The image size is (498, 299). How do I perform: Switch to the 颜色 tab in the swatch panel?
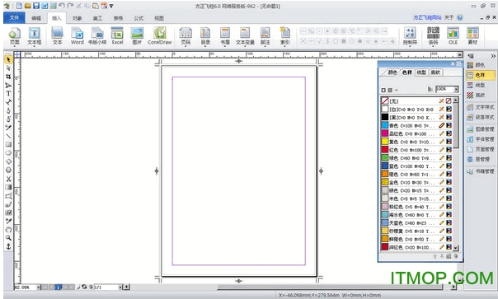pyautogui.click(x=392, y=72)
